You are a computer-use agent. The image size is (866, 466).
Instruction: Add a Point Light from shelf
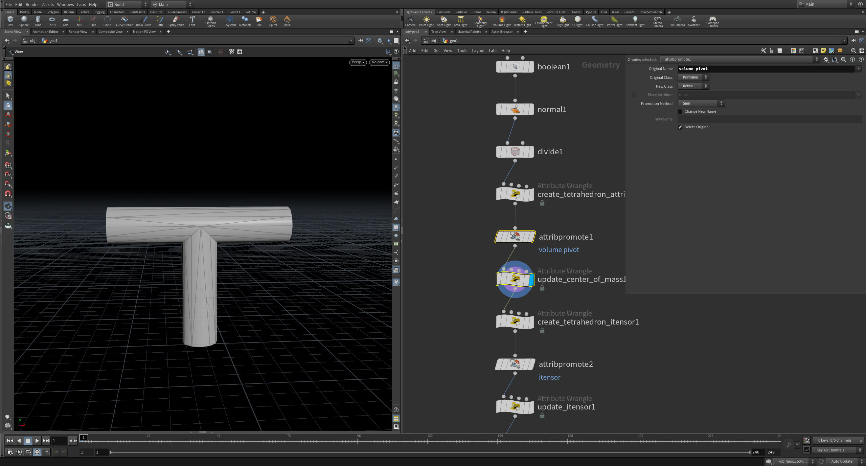click(x=426, y=21)
